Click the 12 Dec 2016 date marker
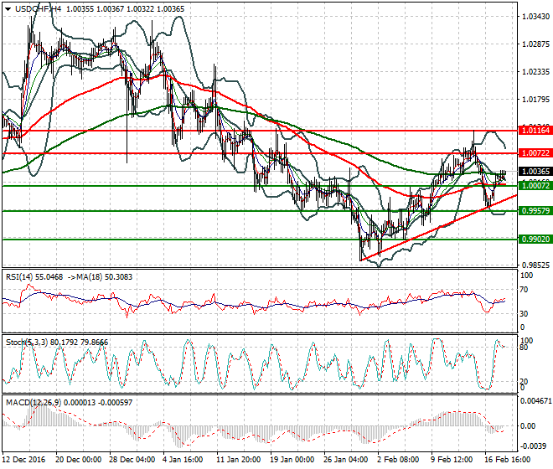Screen dimensions: 553x469 point(23,460)
